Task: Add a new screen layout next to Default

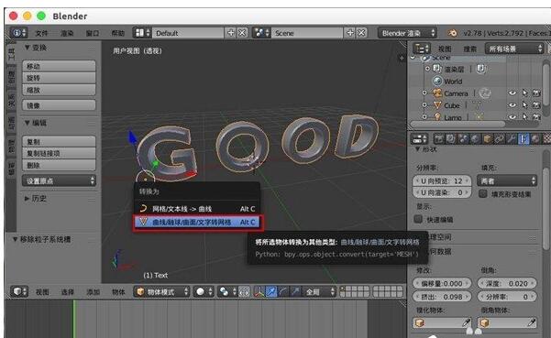Action: (x=230, y=33)
